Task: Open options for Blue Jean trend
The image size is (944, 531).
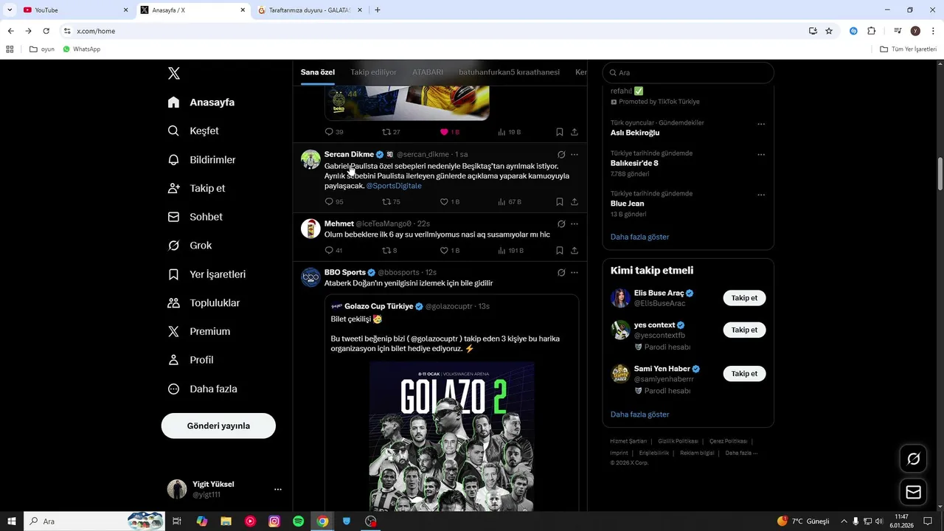Action: click(x=761, y=195)
